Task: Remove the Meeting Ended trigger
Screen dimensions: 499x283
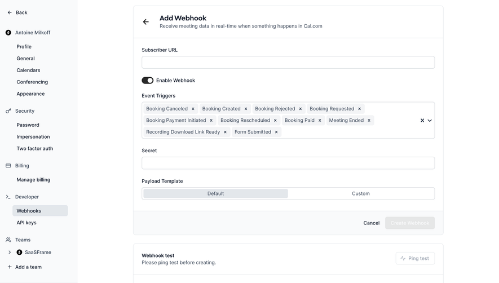Action: tap(369, 120)
